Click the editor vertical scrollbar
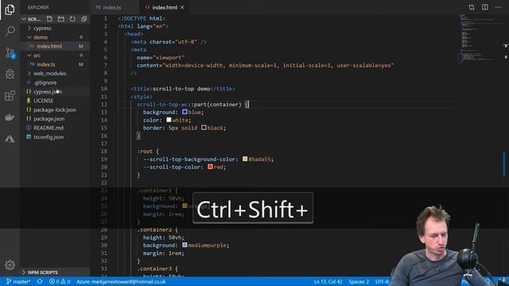This screenshot has height=286, width=509. pos(506,146)
